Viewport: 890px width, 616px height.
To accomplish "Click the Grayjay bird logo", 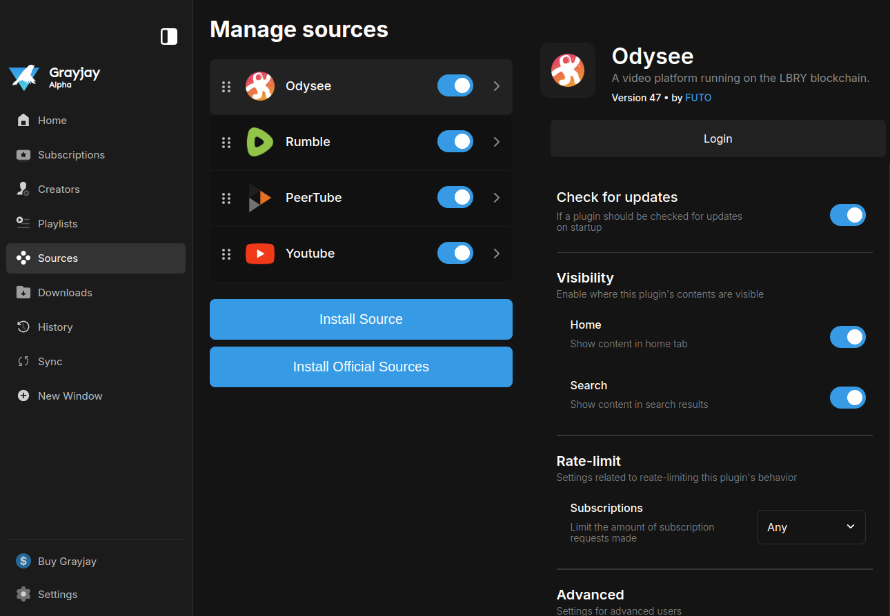I will click(x=24, y=78).
